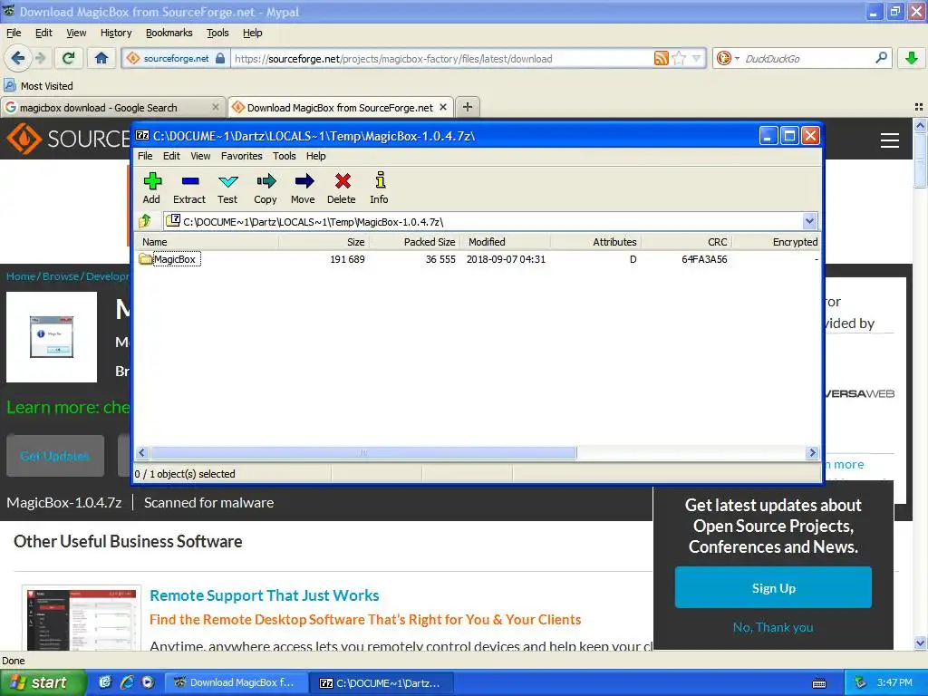928x696 pixels.
Task: Switch to magicbox download Google Search tab
Action: coord(107,108)
